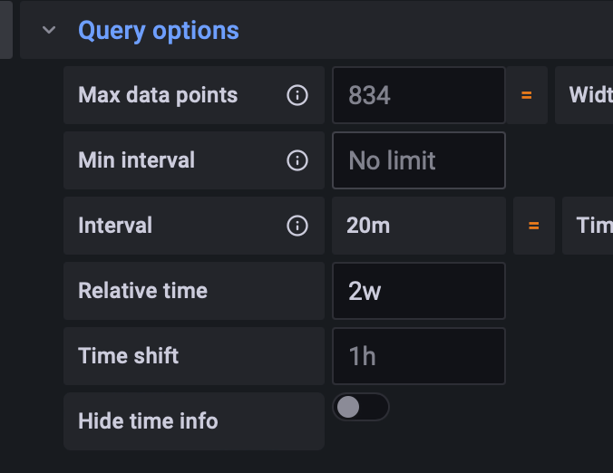Click the Max data points label
The image size is (613, 473).
(x=158, y=95)
